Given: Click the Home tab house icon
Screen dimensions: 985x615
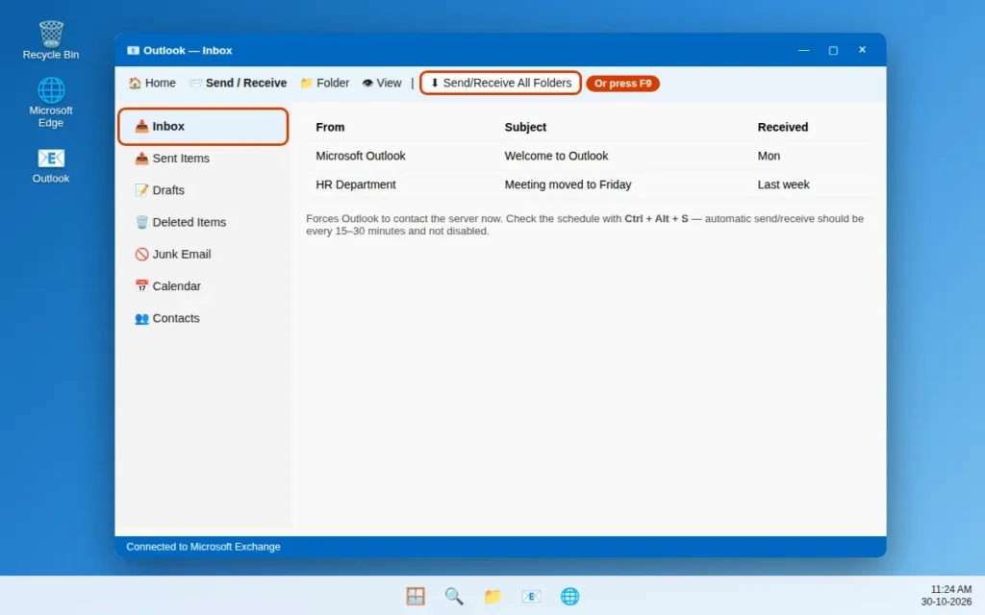Looking at the screenshot, I should [135, 83].
